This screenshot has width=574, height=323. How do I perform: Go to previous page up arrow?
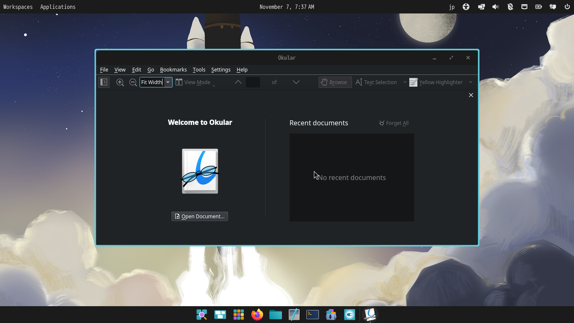click(x=238, y=82)
